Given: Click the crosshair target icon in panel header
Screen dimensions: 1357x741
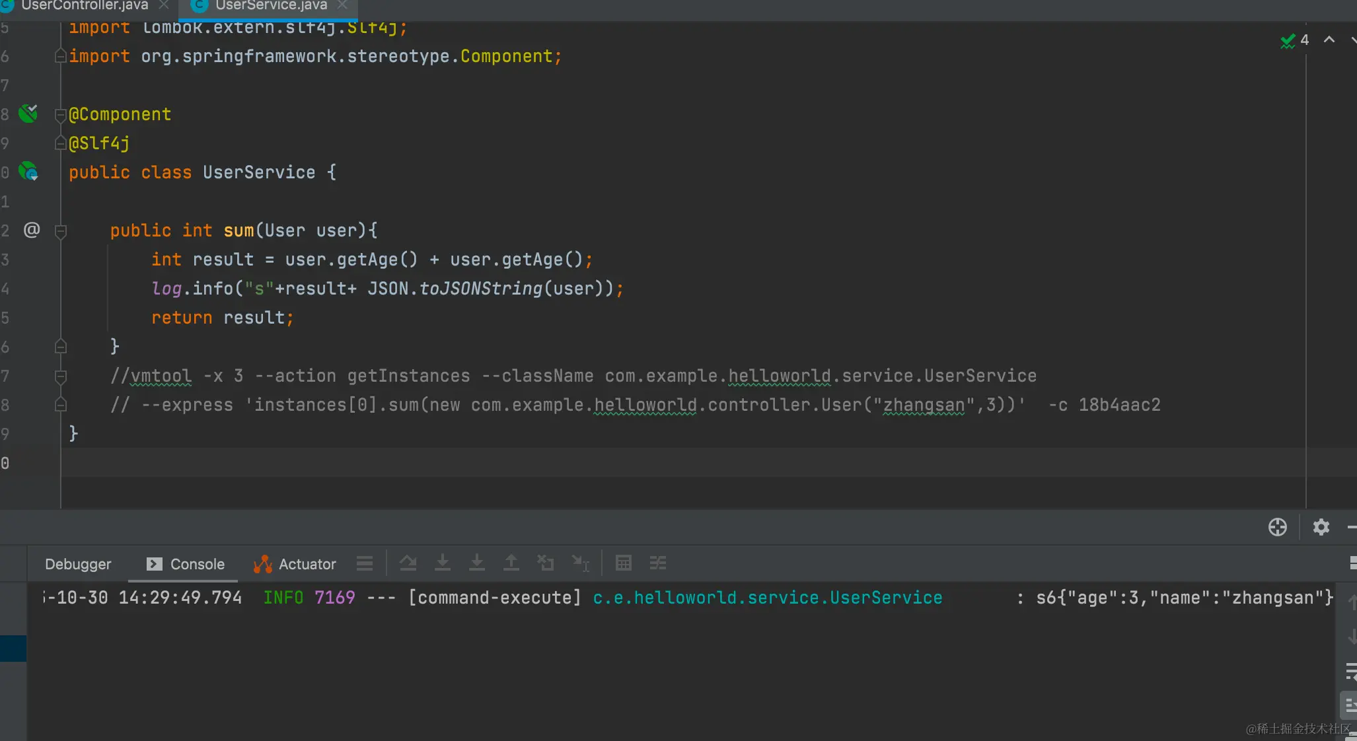Looking at the screenshot, I should (x=1277, y=527).
